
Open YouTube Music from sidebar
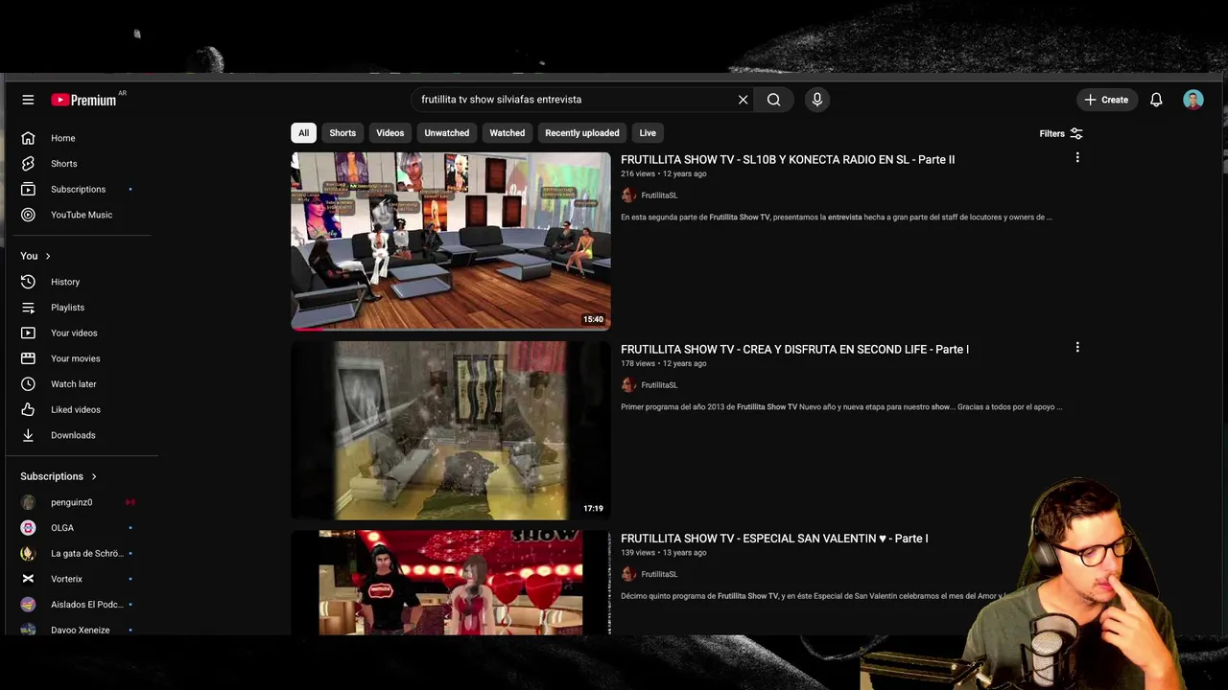tap(83, 215)
